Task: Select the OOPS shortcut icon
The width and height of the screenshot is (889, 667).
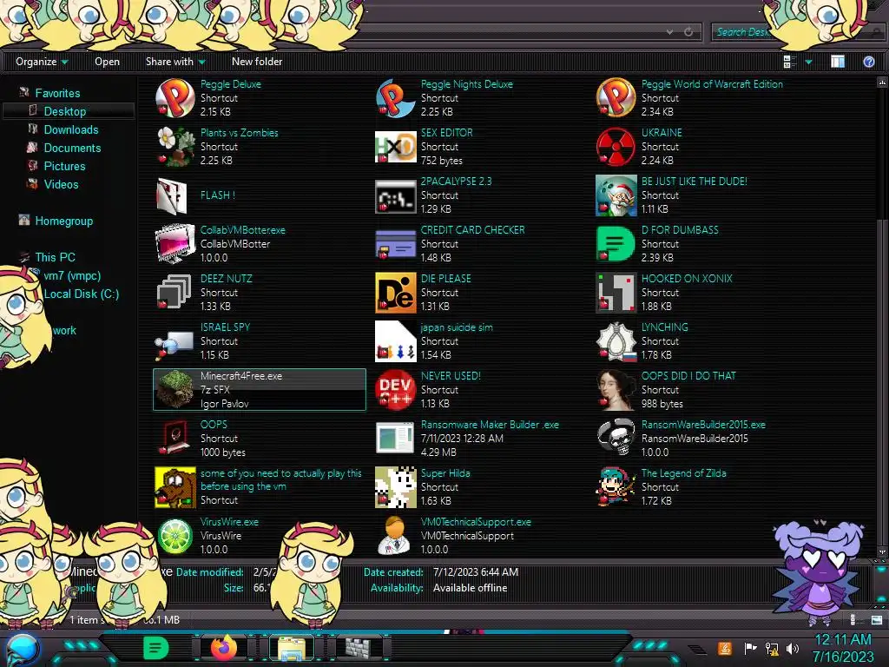Action: [x=174, y=438]
